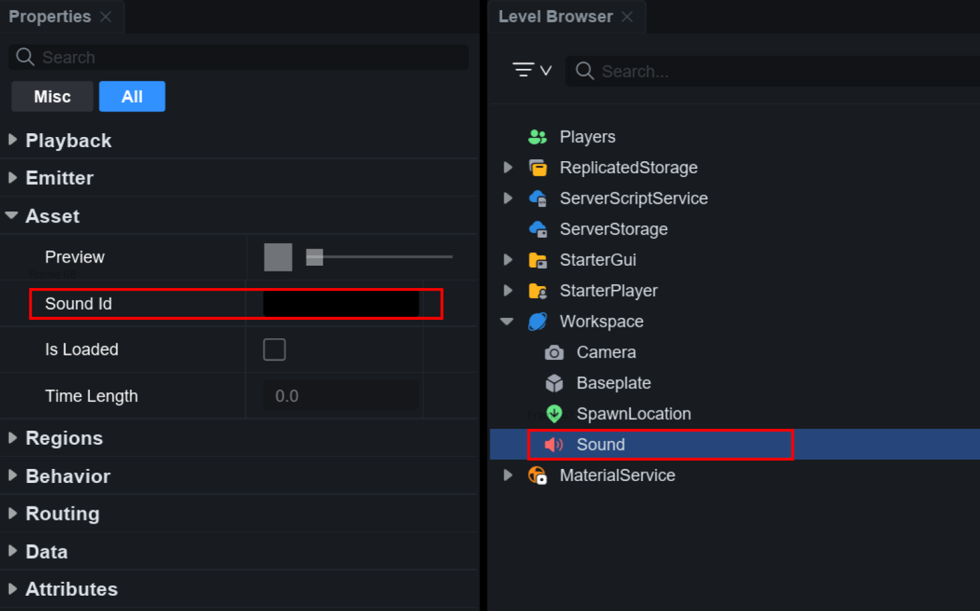
Task: Open the Level Browser filter menu
Action: [x=531, y=70]
